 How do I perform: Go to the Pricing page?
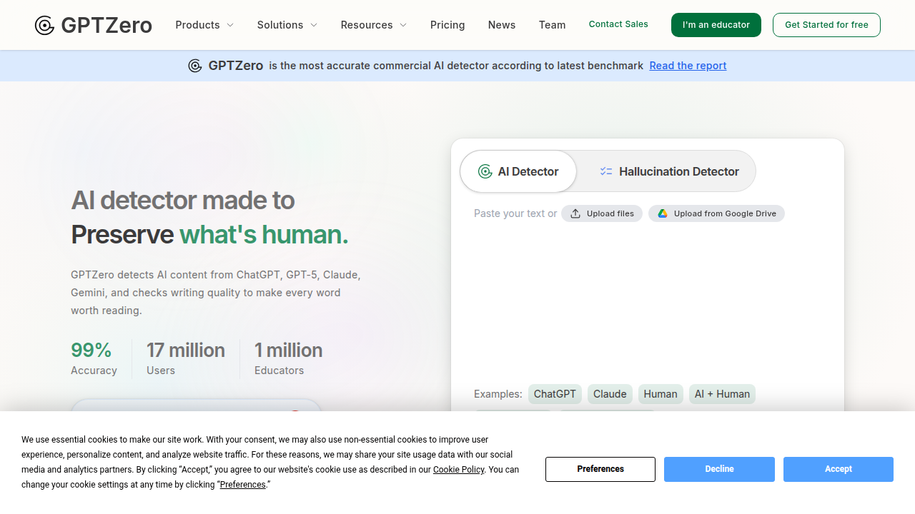(x=447, y=25)
